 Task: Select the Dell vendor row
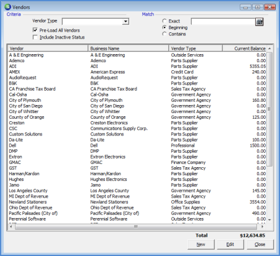pos(137,145)
